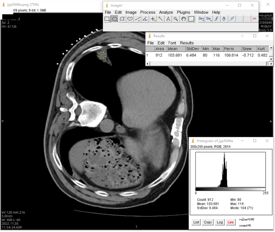Image resolution: width=275 pixels, height=232 pixels.
Task: Toggle the Live button in Histogram
Action: click(230, 222)
